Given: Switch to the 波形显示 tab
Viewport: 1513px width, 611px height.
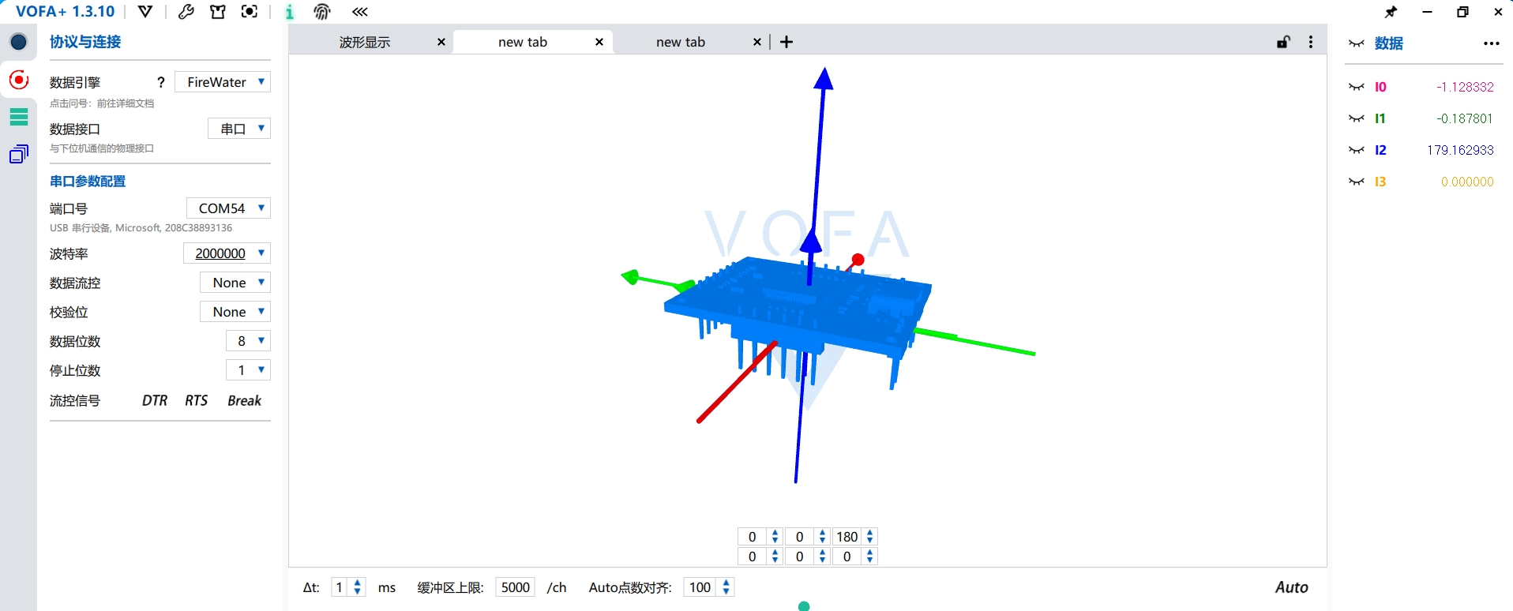Looking at the screenshot, I should 365,42.
